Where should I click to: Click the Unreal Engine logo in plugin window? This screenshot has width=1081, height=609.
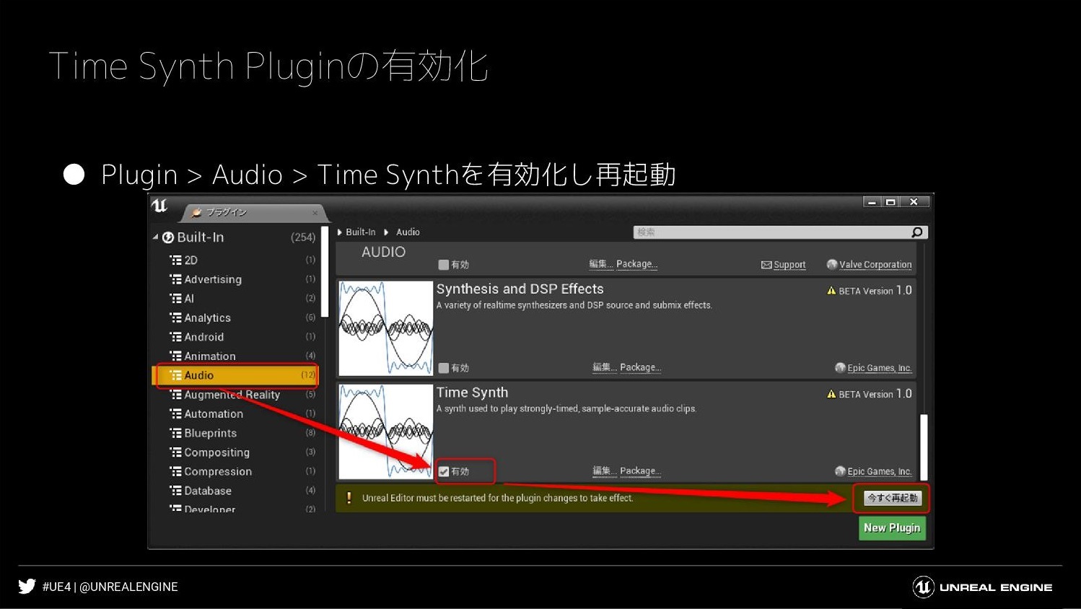[x=159, y=206]
